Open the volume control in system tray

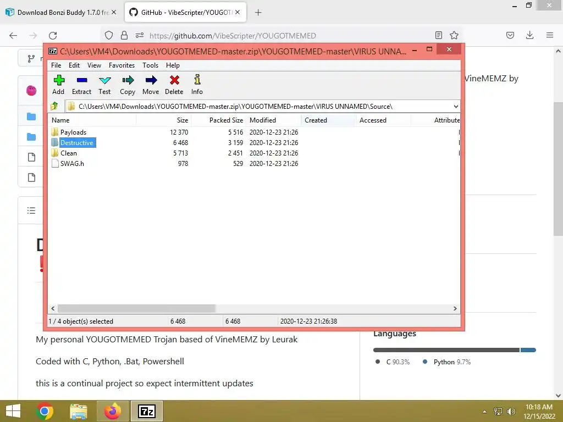pyautogui.click(x=511, y=412)
